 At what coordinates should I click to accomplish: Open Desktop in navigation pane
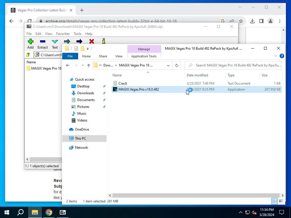pyautogui.click(x=83, y=86)
